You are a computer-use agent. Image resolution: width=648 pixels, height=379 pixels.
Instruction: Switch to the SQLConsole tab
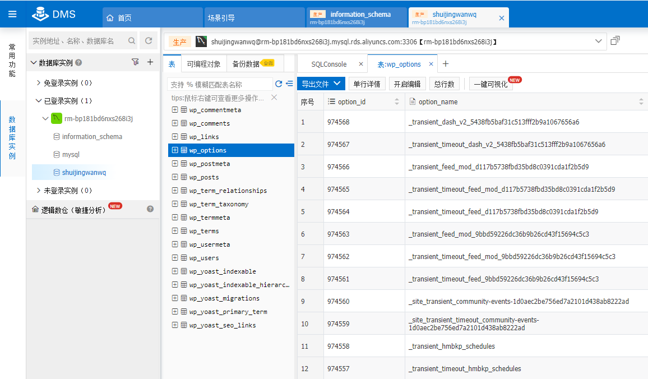[329, 64]
